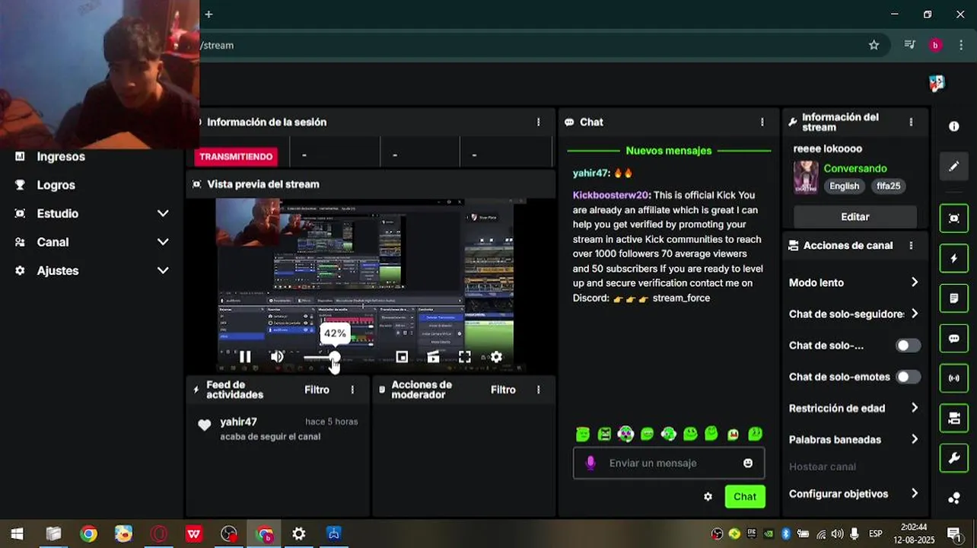Click the English language tag

tap(844, 186)
